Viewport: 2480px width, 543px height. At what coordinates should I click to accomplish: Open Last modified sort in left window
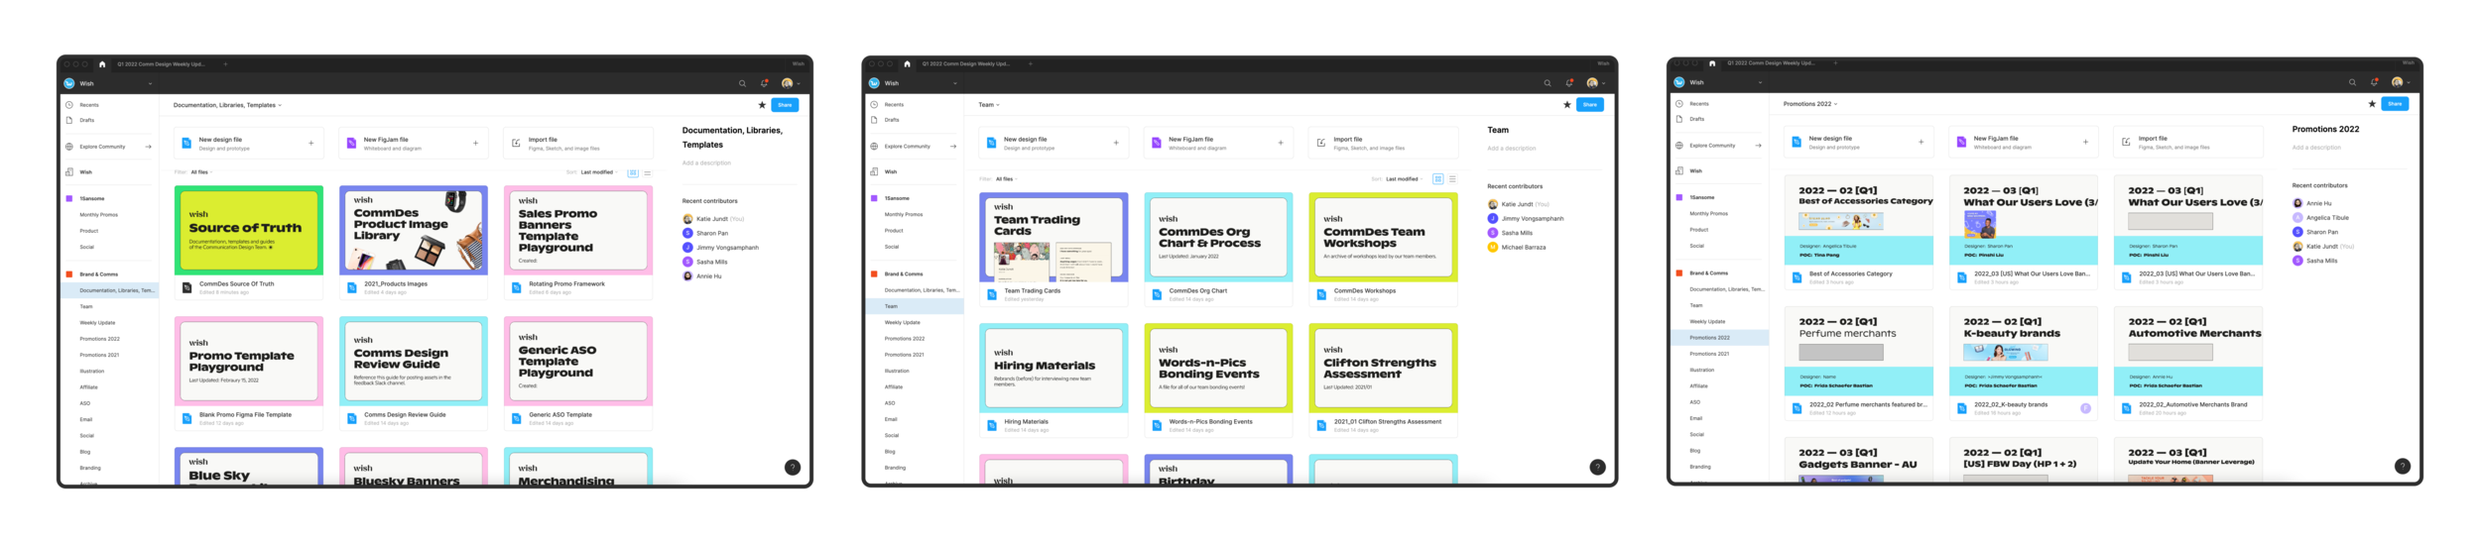point(598,172)
